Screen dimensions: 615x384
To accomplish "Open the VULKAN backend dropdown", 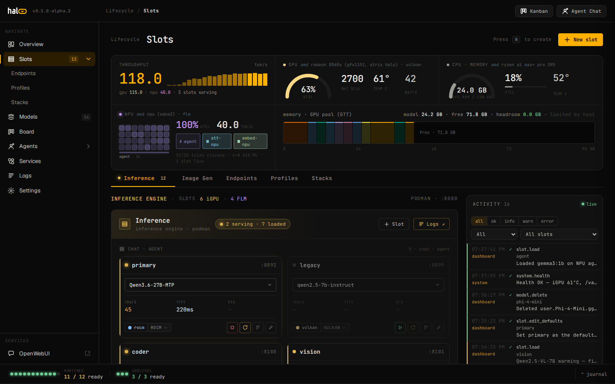I will click(x=334, y=328).
